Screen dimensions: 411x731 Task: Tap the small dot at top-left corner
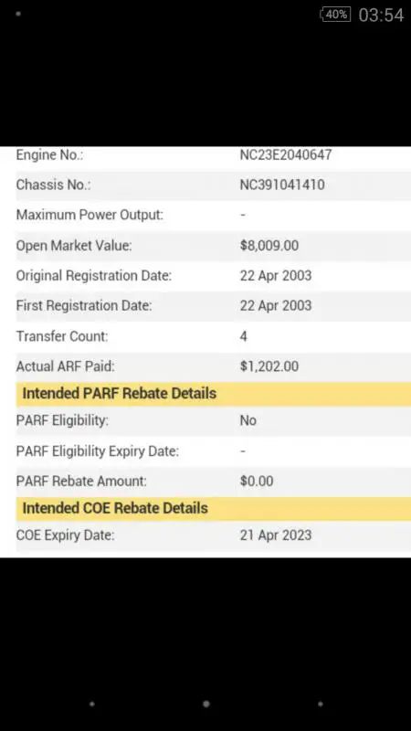[x=18, y=14]
